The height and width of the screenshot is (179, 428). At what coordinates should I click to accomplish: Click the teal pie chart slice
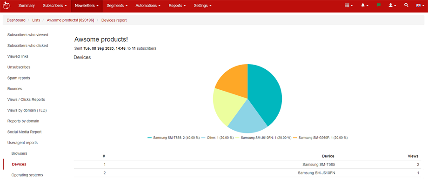coord(264,93)
